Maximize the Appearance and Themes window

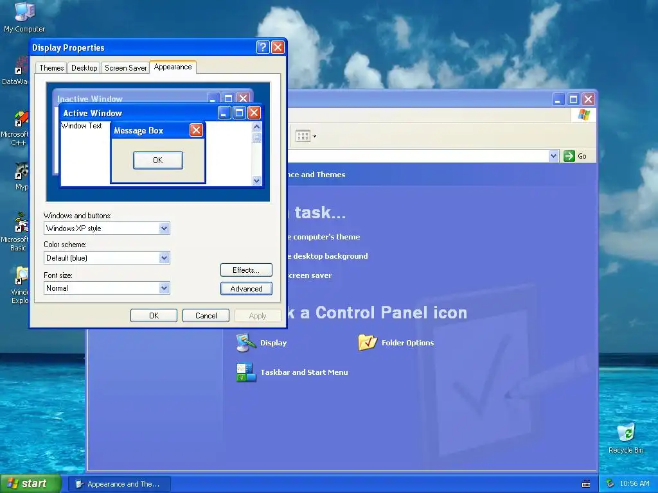pos(573,99)
